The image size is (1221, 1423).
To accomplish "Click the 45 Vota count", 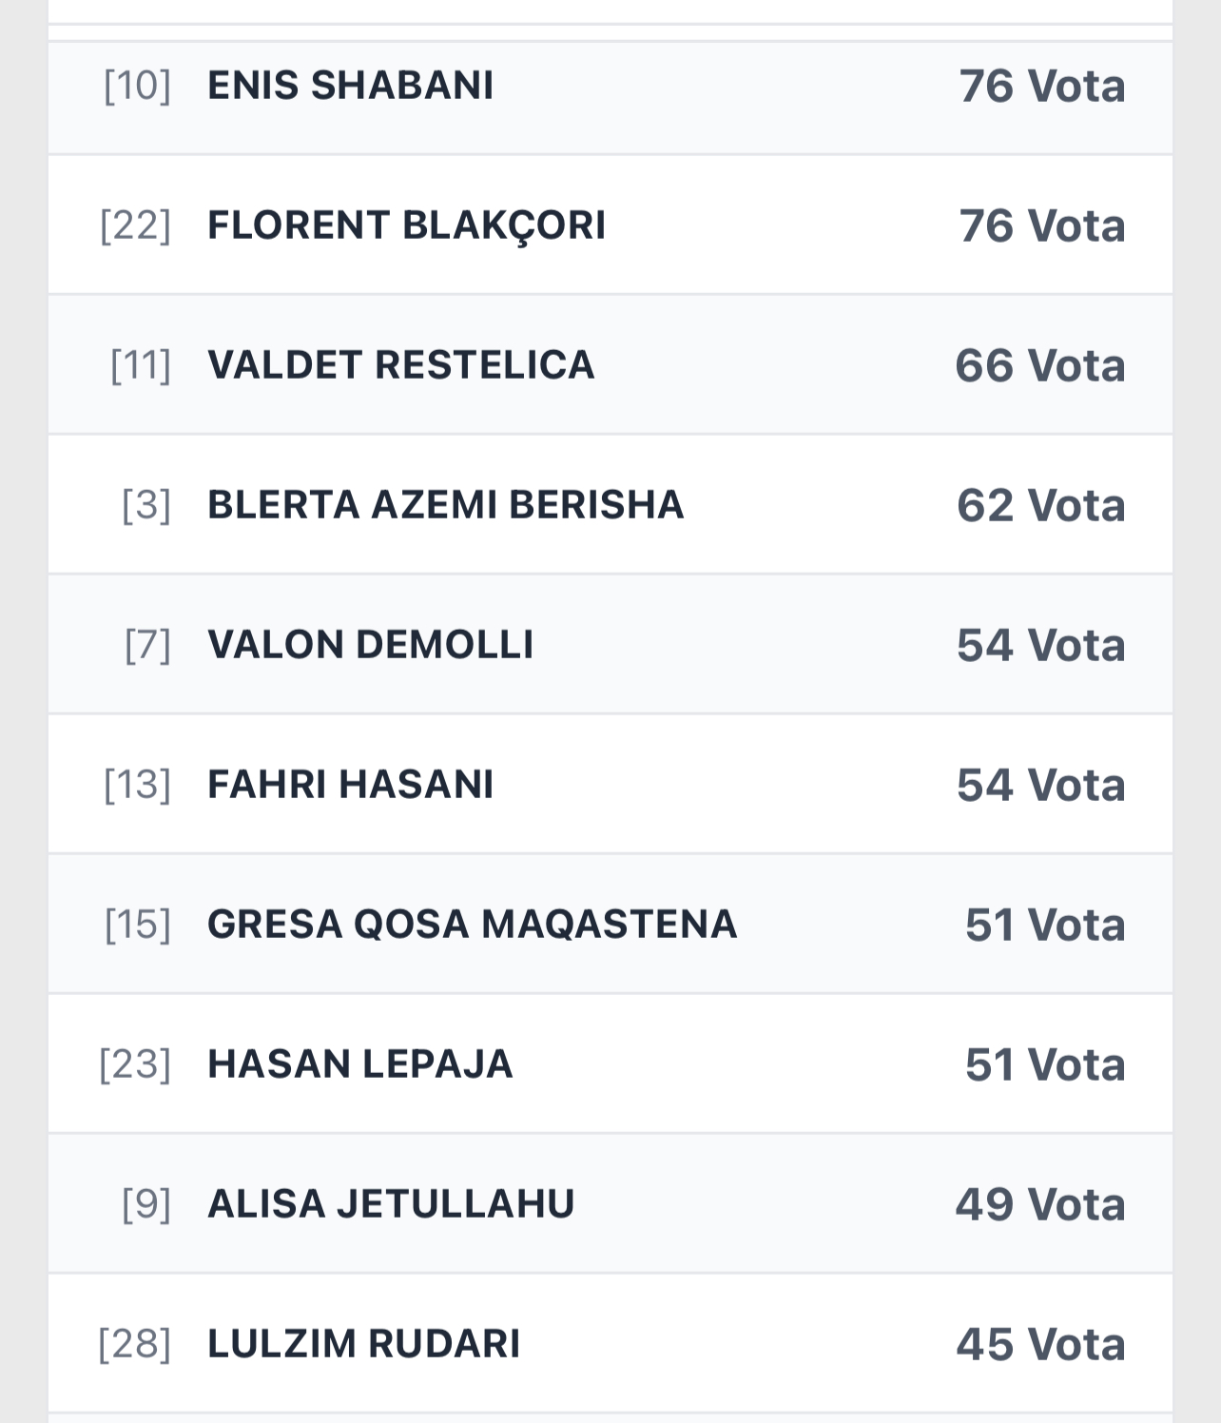I will [1040, 1345].
